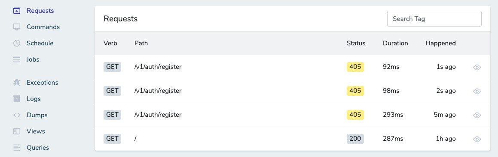The width and height of the screenshot is (498, 157).
Task: Click the Views layout icon
Action: click(17, 131)
